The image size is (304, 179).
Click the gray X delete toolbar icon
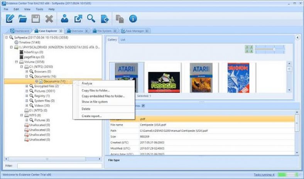[x=49, y=18]
